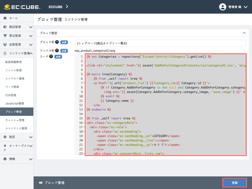This screenshot has height=189, width=252.
Task: Click the CATEGORY span line 19
Action: (x=138, y=136)
